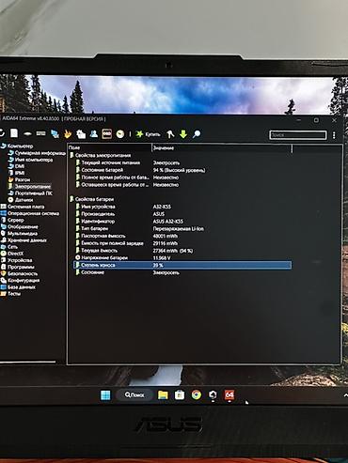Select Имя компьютера tree item
Screen dimensions: 348x463
click(30, 160)
